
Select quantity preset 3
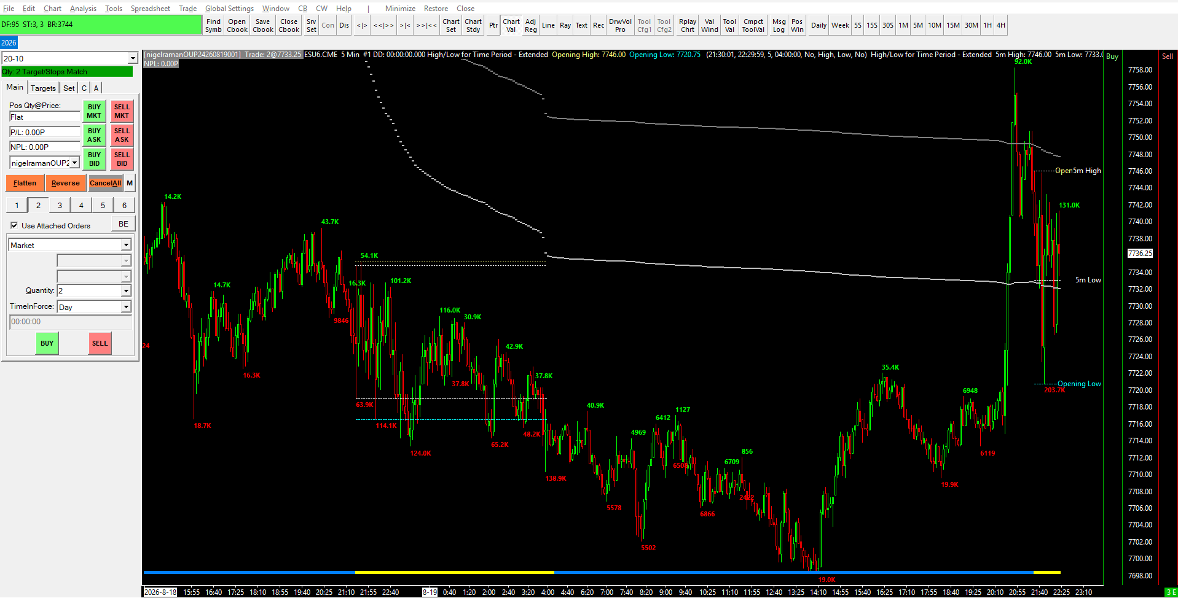(x=60, y=205)
